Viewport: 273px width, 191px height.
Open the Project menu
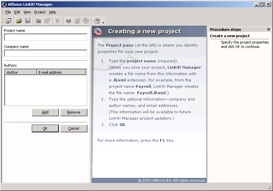[40, 12]
